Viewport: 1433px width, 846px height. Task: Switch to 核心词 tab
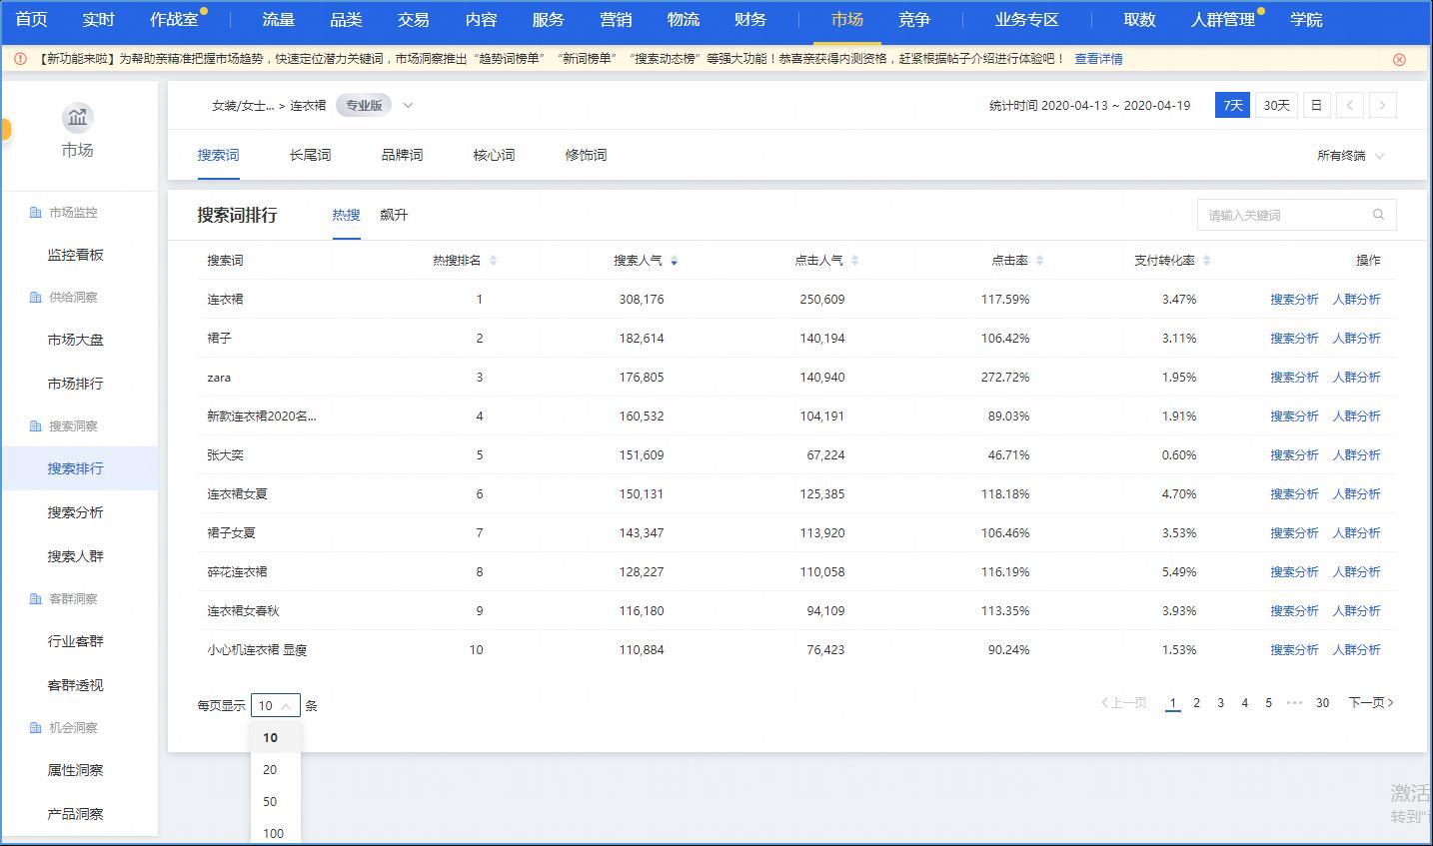click(x=494, y=155)
